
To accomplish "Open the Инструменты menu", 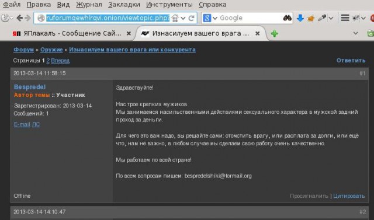I will 169,5.
